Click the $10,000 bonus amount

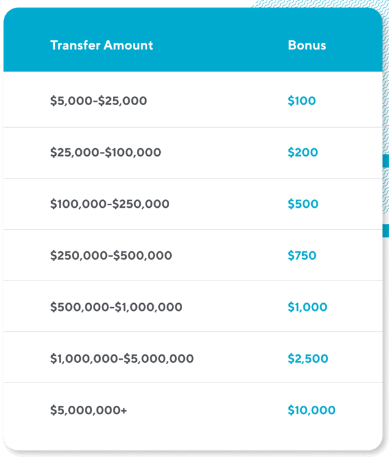click(x=311, y=410)
